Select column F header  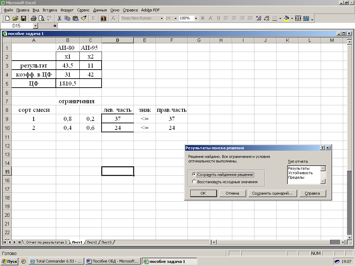point(172,40)
